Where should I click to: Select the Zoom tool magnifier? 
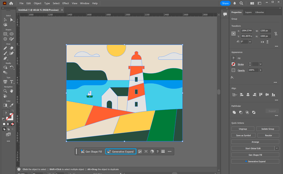click(x=5, y=91)
